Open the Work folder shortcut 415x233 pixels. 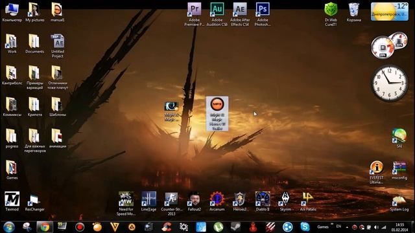12,43
